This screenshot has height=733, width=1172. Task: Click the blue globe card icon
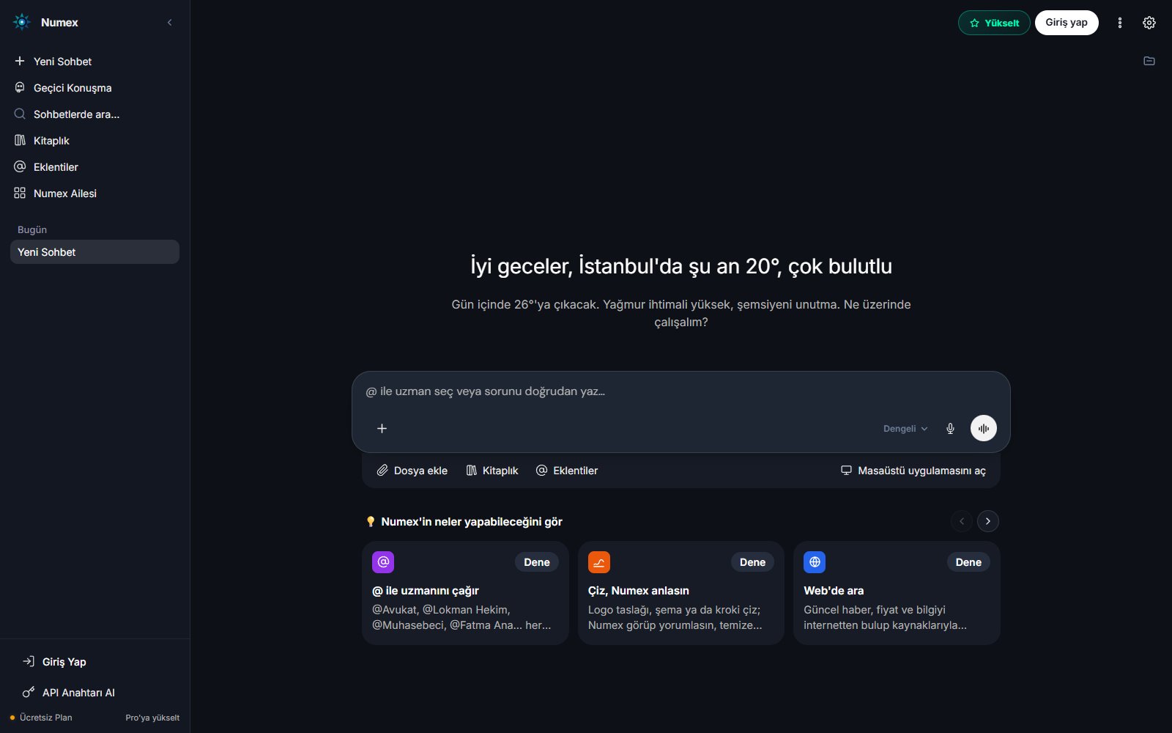[815, 562]
